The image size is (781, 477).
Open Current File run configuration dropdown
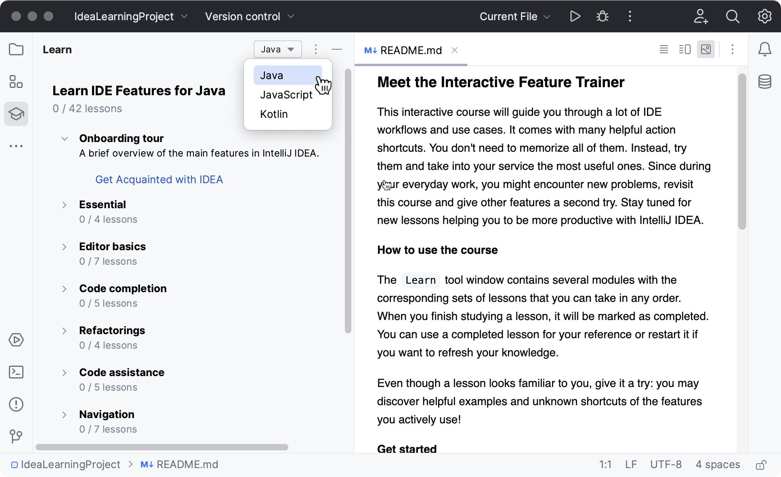515,17
